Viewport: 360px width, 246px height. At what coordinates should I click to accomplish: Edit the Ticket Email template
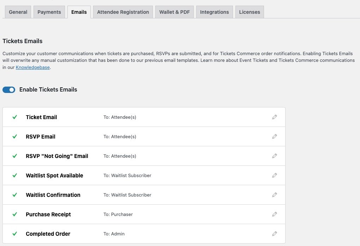point(275,117)
